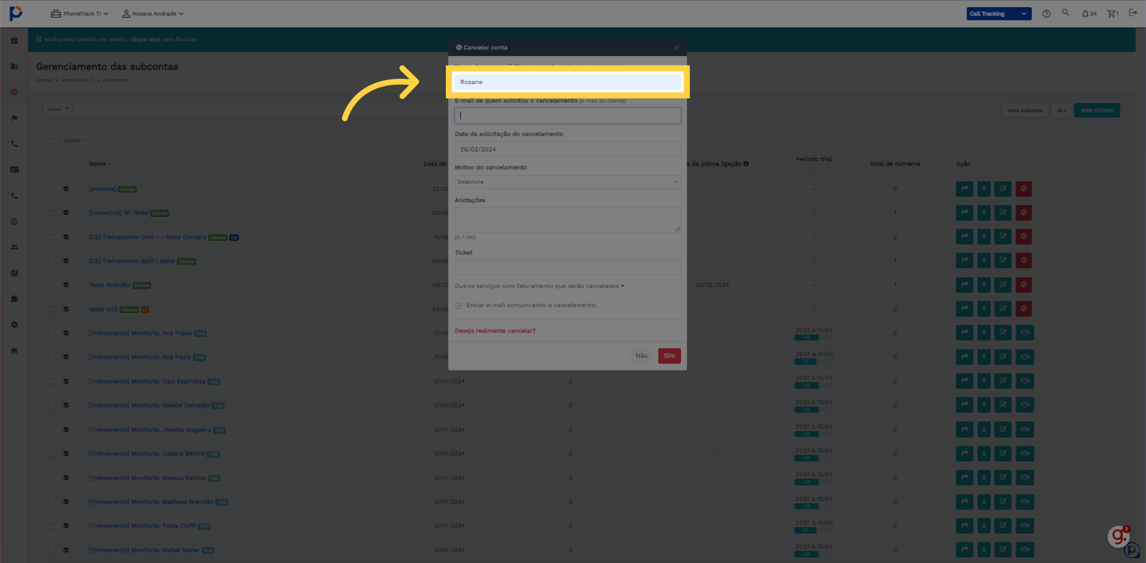
Task: Click the MAIS FILTROS button
Action: (1096, 110)
